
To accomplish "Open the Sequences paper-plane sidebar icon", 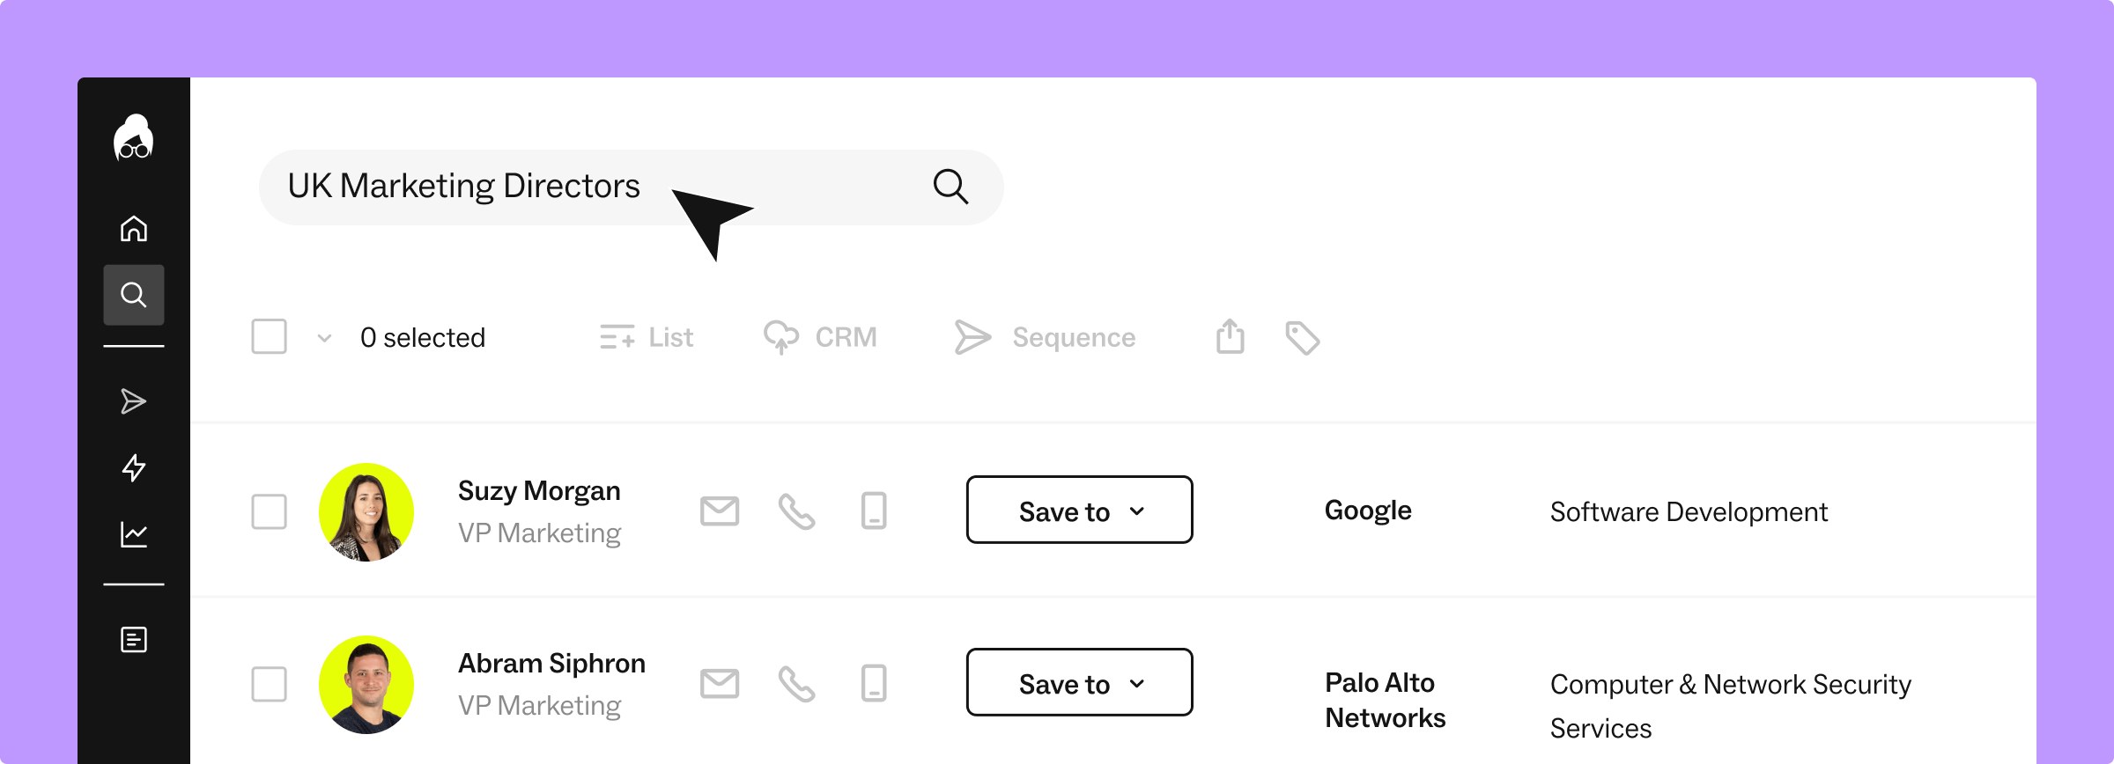I will pos(134,401).
